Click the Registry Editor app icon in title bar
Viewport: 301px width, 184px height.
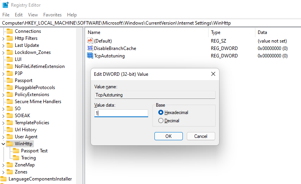click(5, 5)
